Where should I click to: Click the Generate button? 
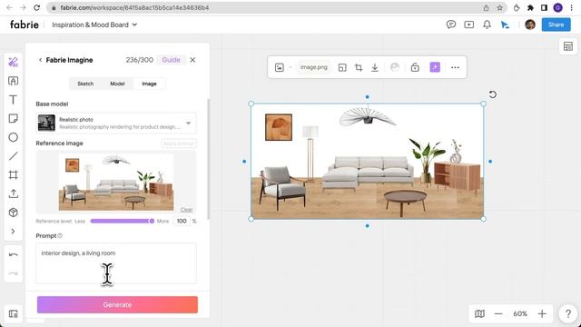[117, 305]
